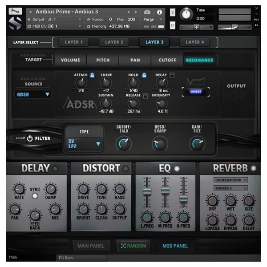The width and height of the screenshot is (267, 267).
Task: Open the Bunker A reverb preset dropdown
Action: coord(231,188)
